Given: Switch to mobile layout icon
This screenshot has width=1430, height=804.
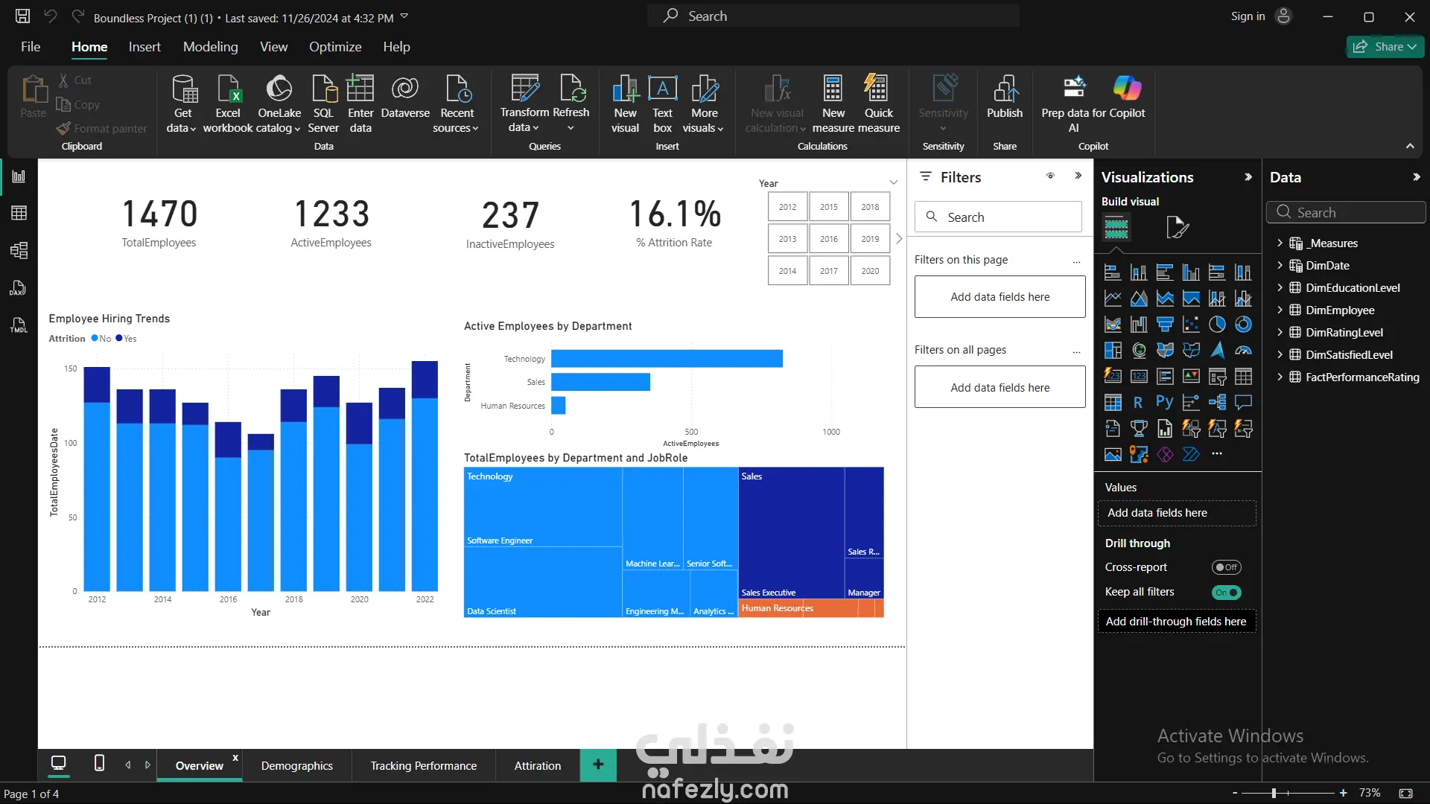Looking at the screenshot, I should point(99,763).
